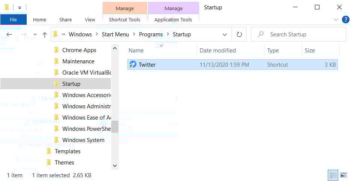Image resolution: width=351 pixels, height=181 pixels.
Task: Click the navigation pane scrollbar thumb
Action: [x=115, y=127]
